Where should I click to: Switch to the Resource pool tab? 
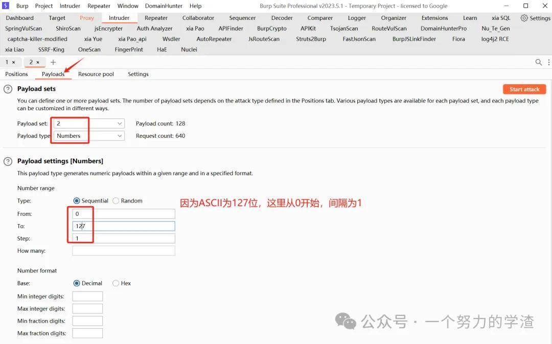tap(96, 74)
